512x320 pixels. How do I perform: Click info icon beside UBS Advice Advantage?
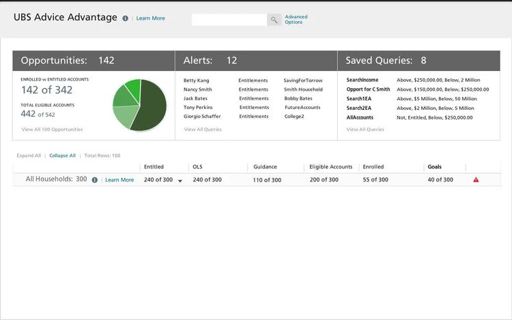click(x=125, y=18)
